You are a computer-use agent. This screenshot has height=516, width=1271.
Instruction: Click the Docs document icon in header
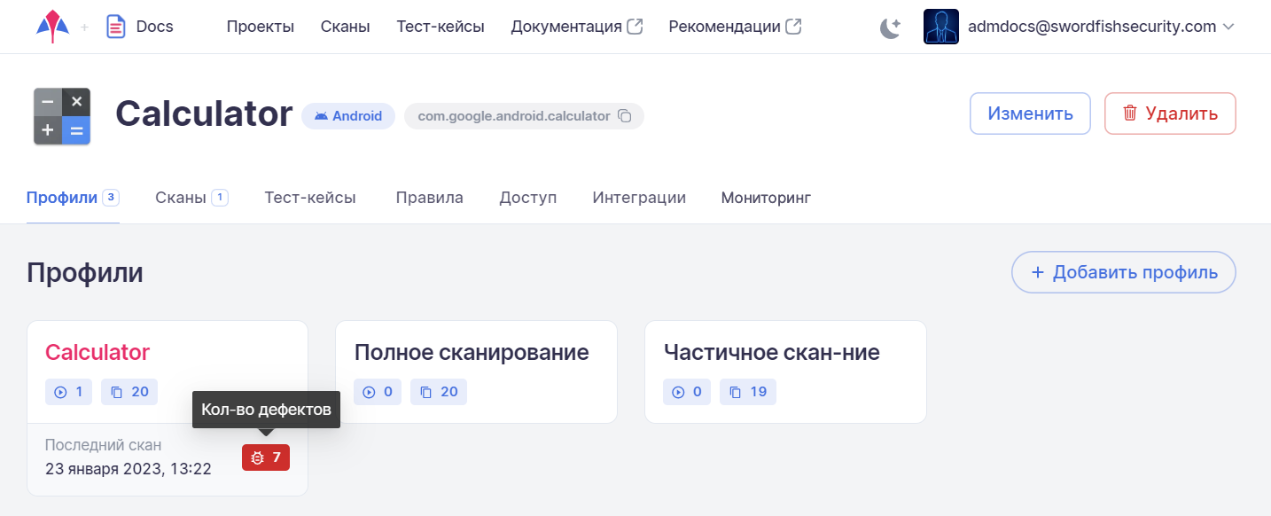pos(115,27)
